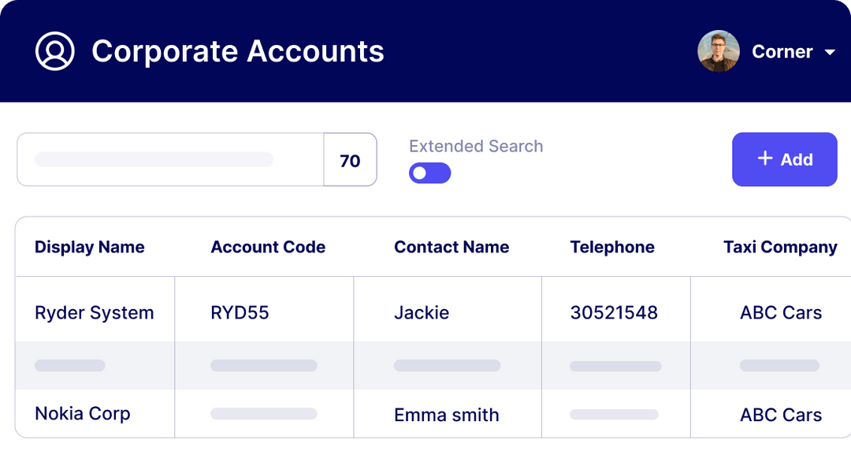Select contact Emma smith cell

point(447,415)
